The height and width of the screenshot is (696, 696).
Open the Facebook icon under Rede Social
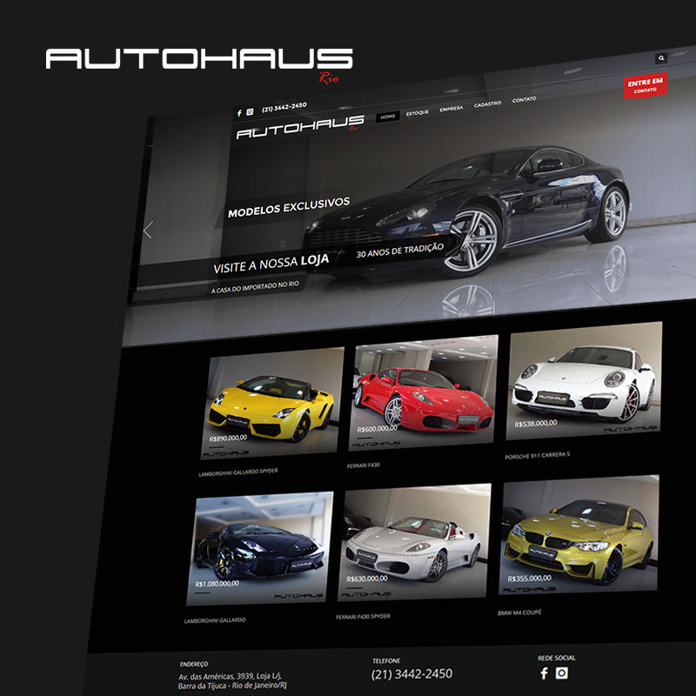tap(545, 673)
